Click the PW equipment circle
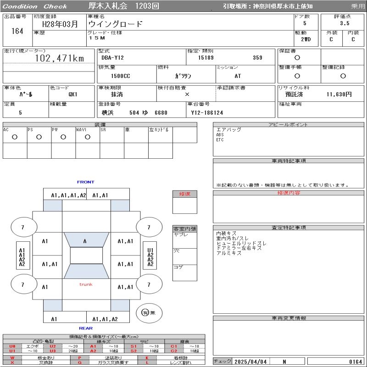Image resolution: width=367 pixels, height=367 pixels. (x=63, y=137)
